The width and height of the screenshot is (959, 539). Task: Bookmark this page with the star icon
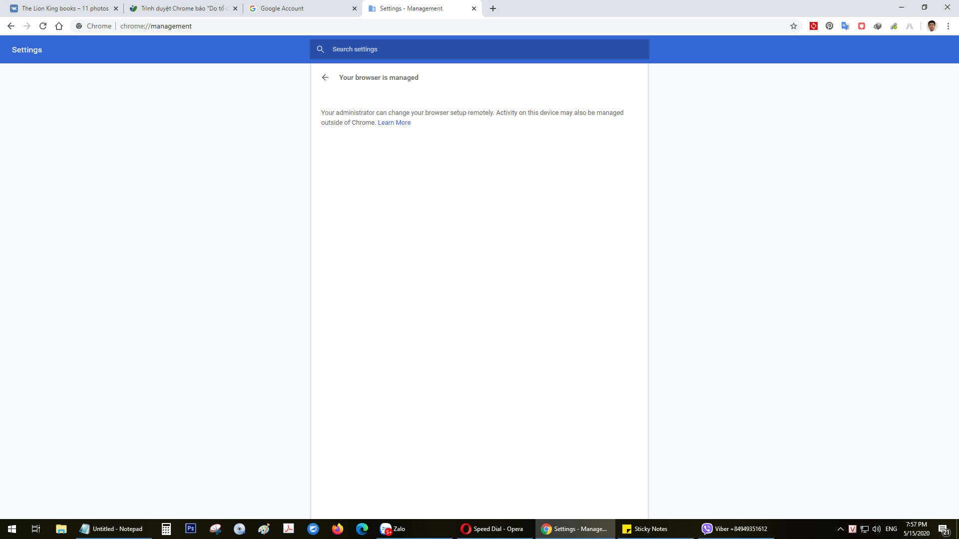click(x=793, y=26)
